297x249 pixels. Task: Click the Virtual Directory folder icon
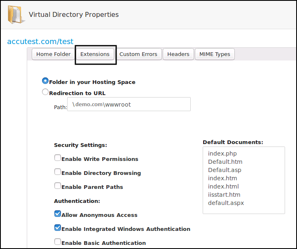16,14
